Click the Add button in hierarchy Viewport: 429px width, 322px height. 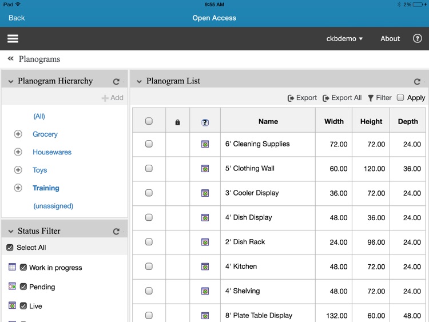point(113,98)
